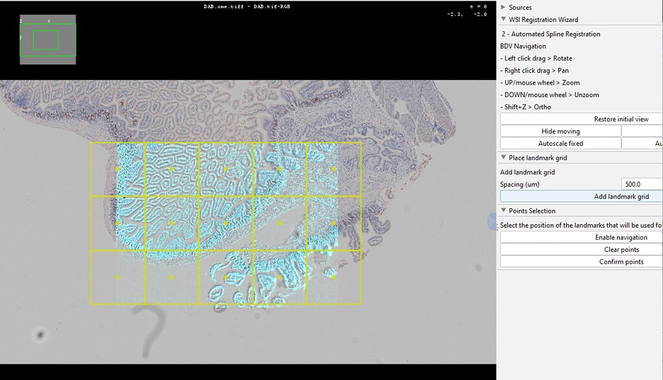
Task: Click the overview navigation box thumbnail
Action: coord(48,39)
